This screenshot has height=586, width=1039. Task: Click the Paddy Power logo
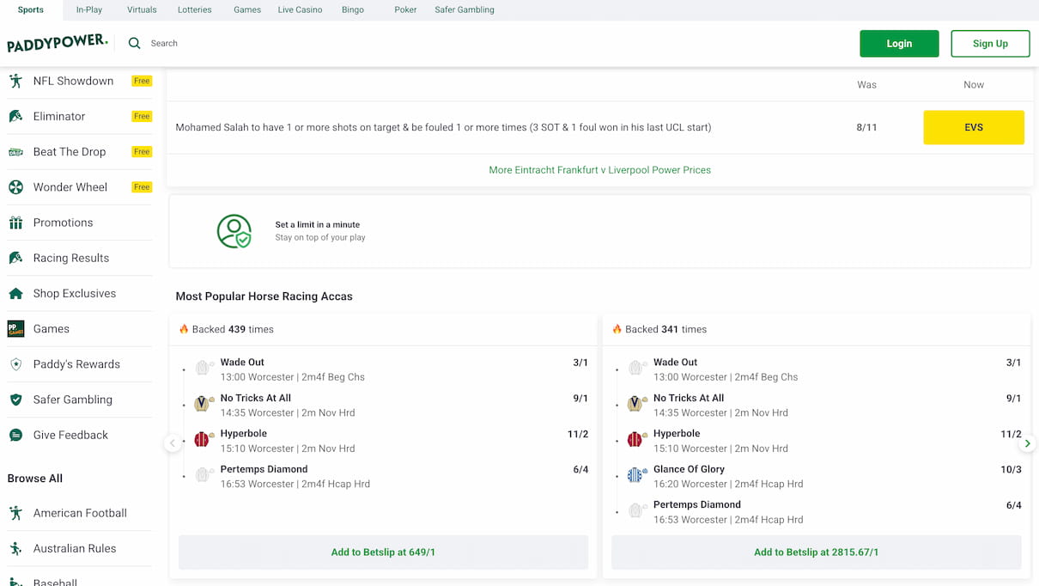point(58,43)
